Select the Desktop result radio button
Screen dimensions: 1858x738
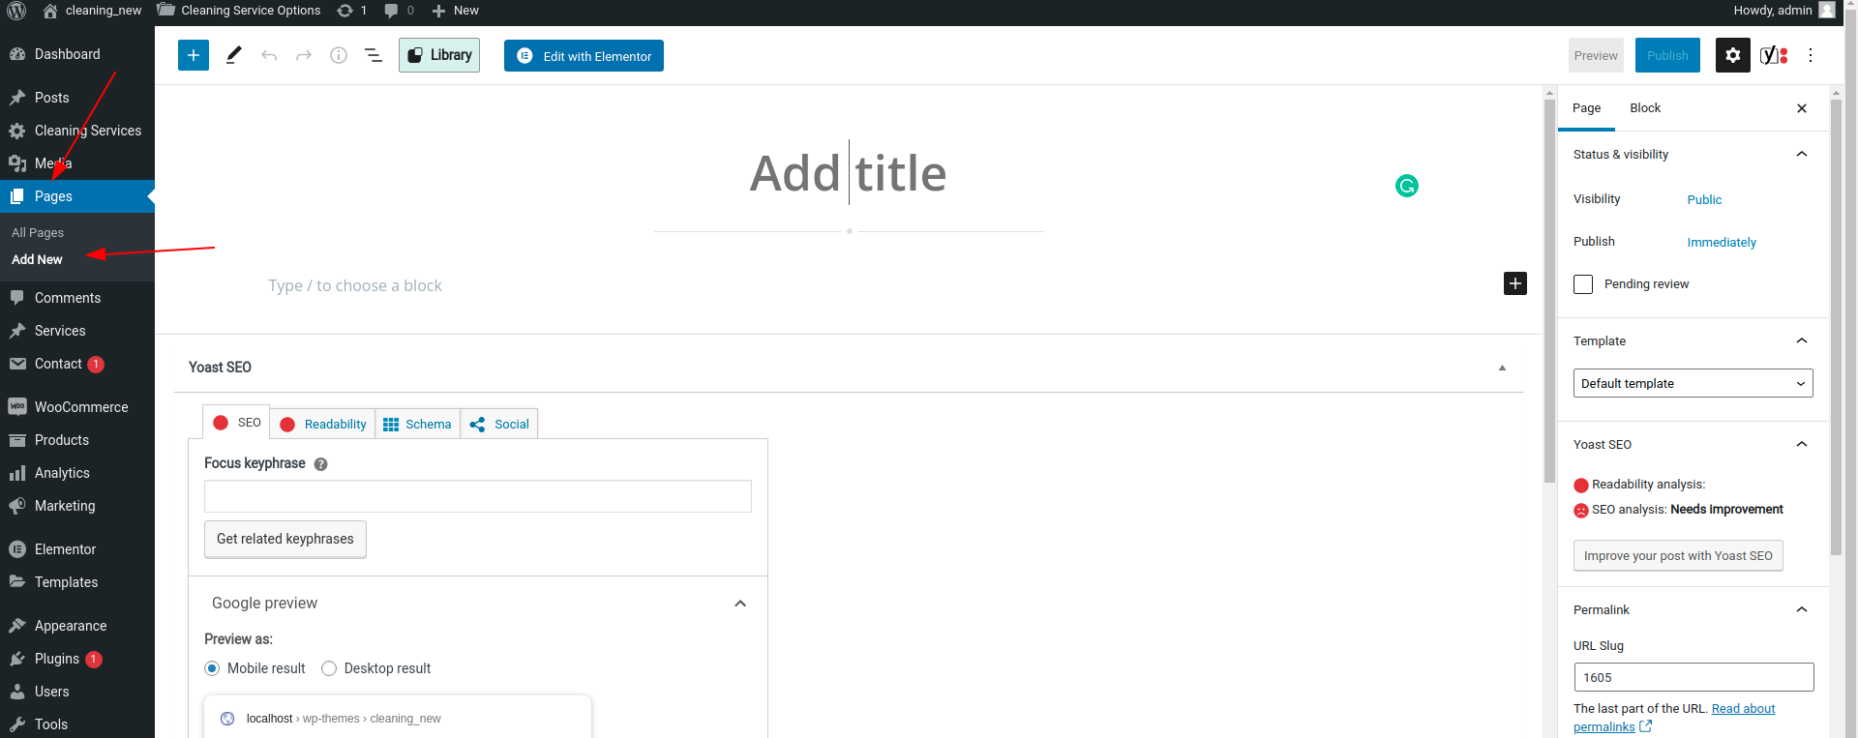pos(329,668)
